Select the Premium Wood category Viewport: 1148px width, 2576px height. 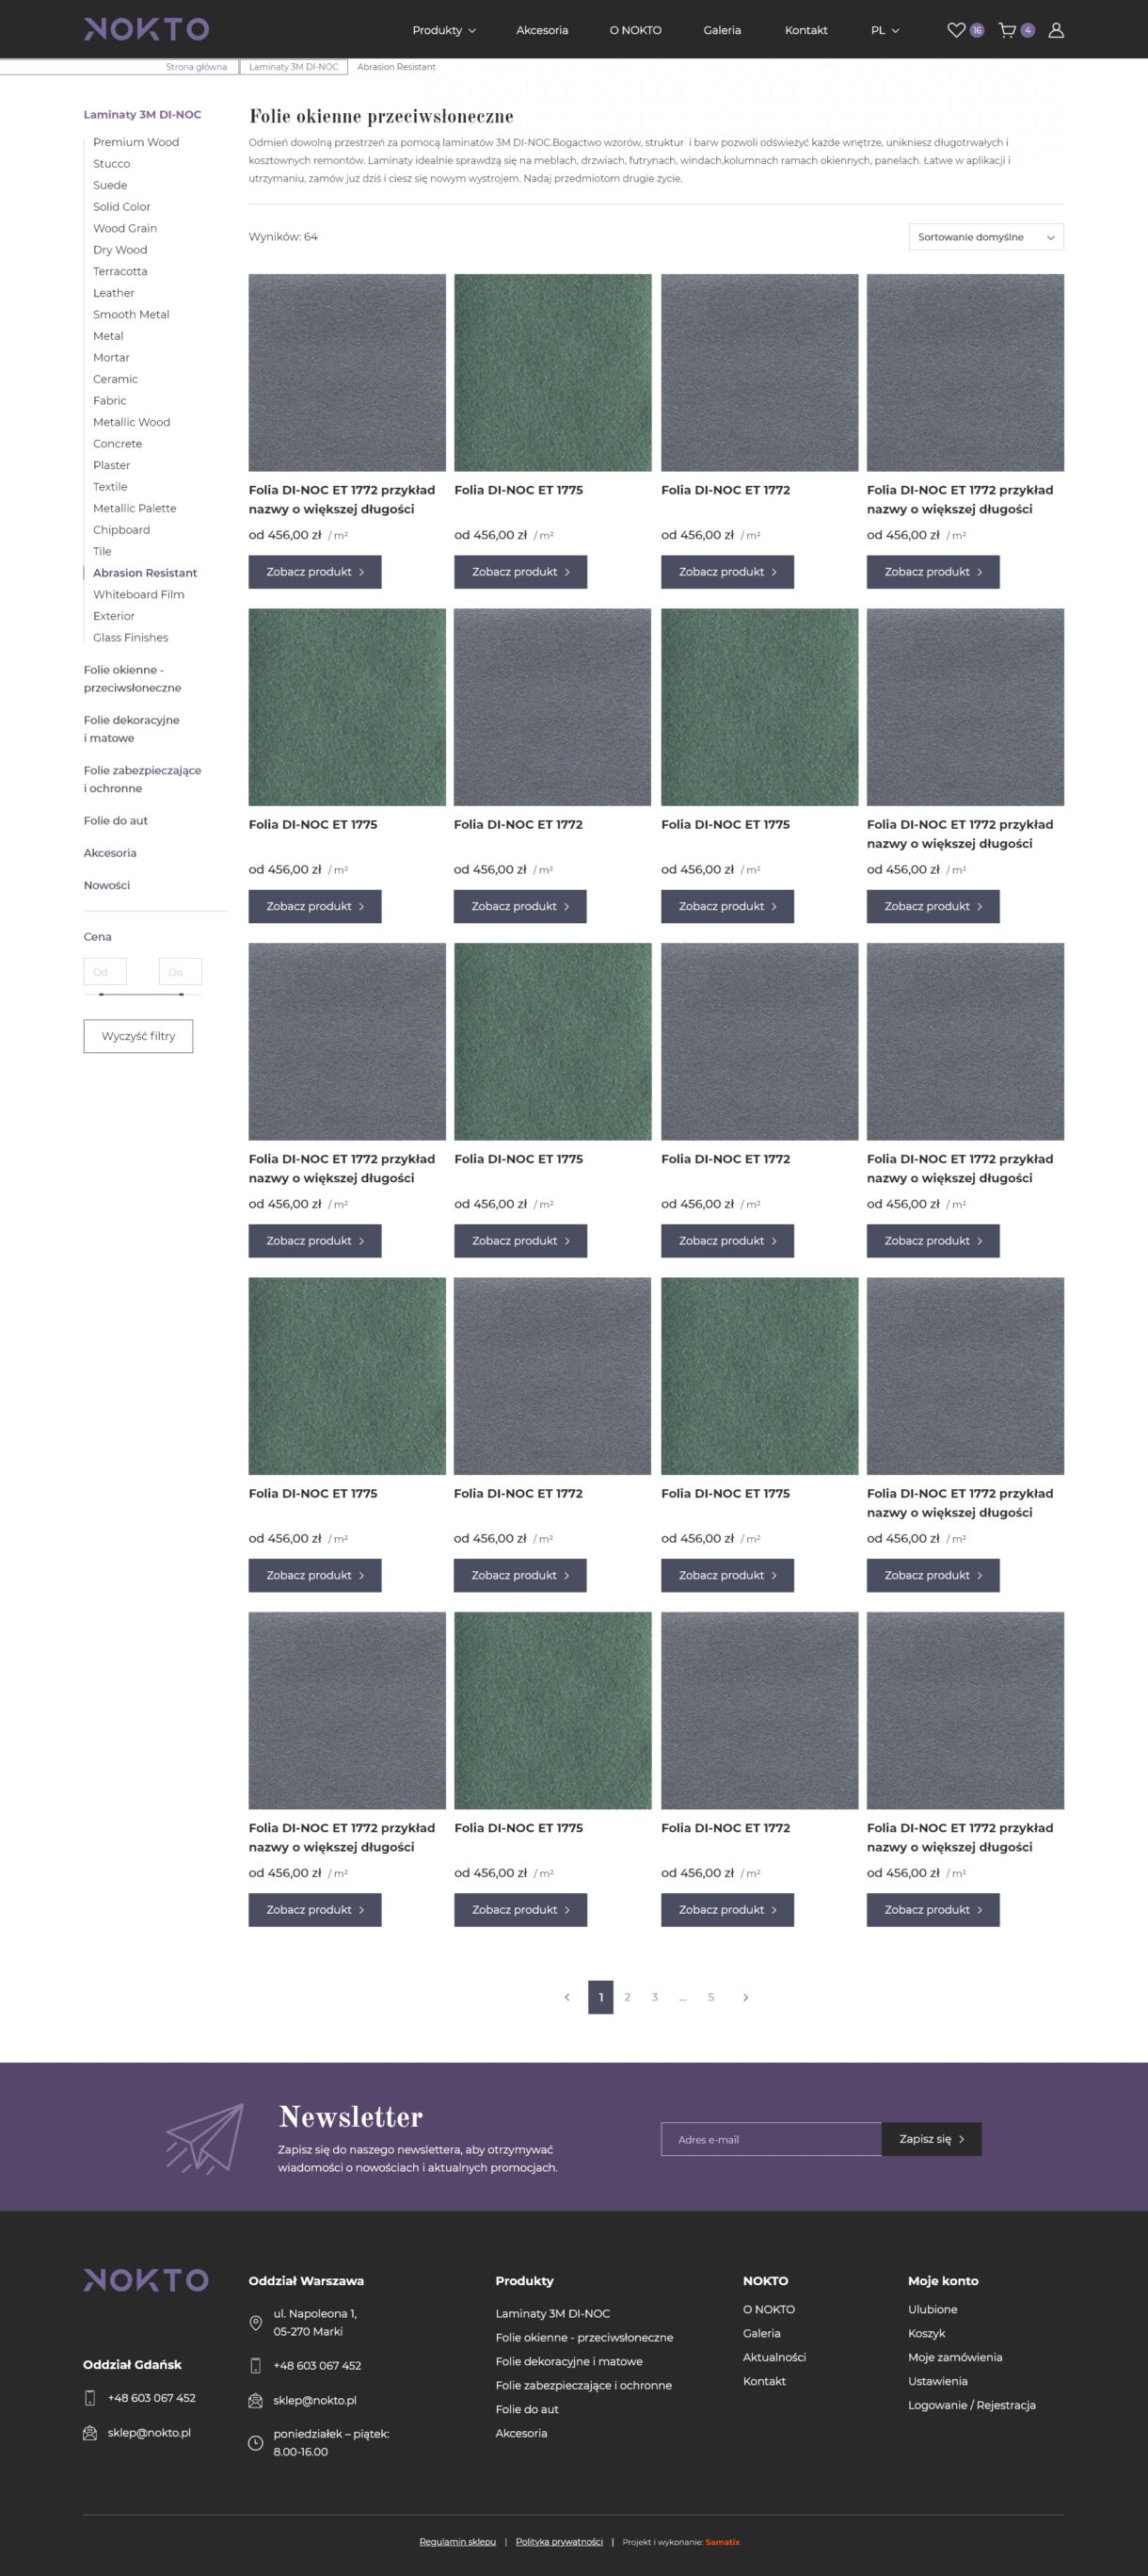point(136,142)
